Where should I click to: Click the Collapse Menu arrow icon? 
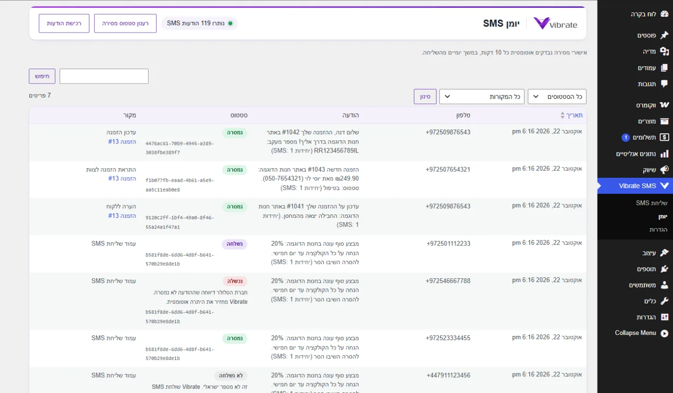pyautogui.click(x=664, y=333)
